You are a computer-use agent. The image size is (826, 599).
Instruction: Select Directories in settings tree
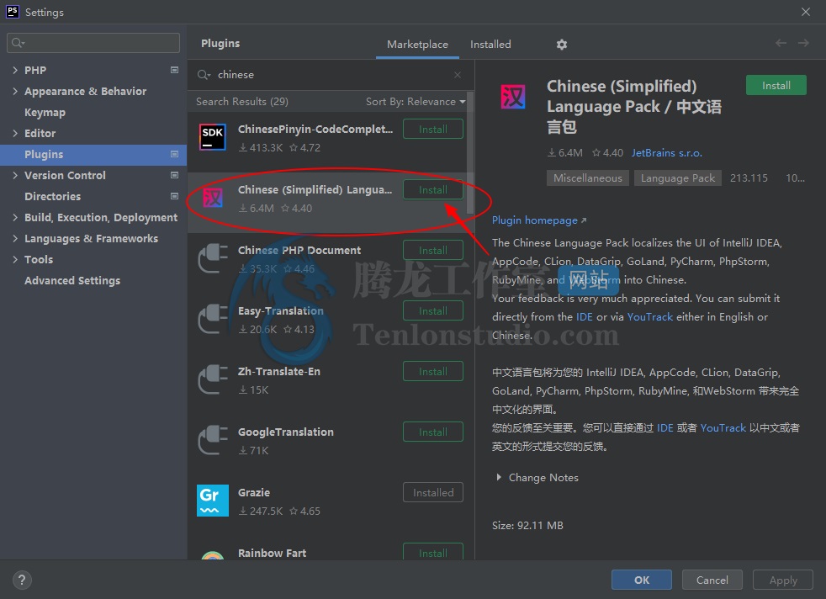coord(53,197)
